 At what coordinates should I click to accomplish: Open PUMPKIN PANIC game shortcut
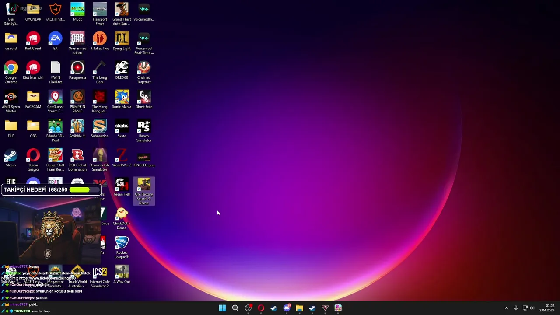coord(77,101)
